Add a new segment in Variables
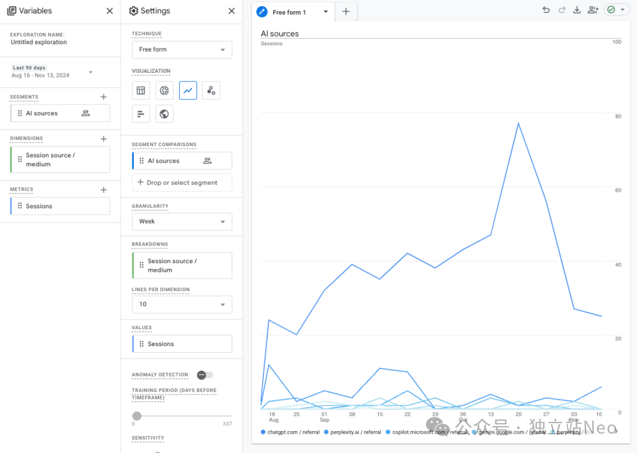The image size is (637, 453). (104, 97)
